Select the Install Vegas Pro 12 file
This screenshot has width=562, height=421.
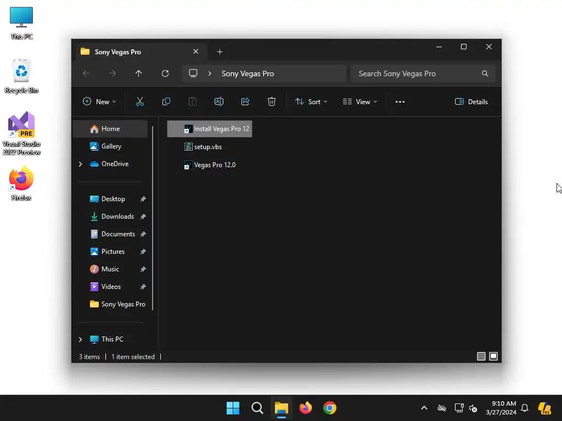click(x=210, y=129)
